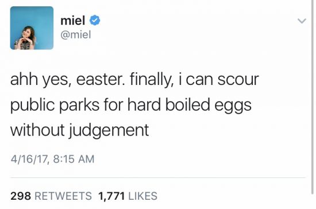The height and width of the screenshot is (209, 316).
Task: View the 298 retweet count
Action: (21, 196)
